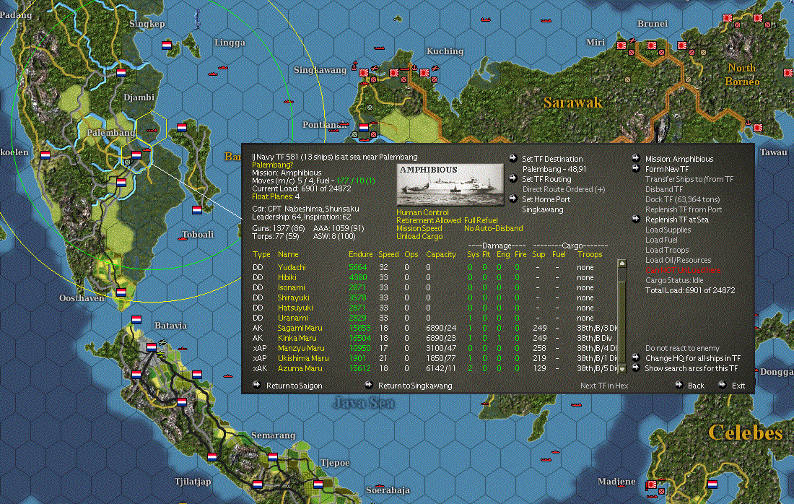Screen dimensions: 794x504
Task: Open ship details for Sagami Maru
Action: click(300, 328)
